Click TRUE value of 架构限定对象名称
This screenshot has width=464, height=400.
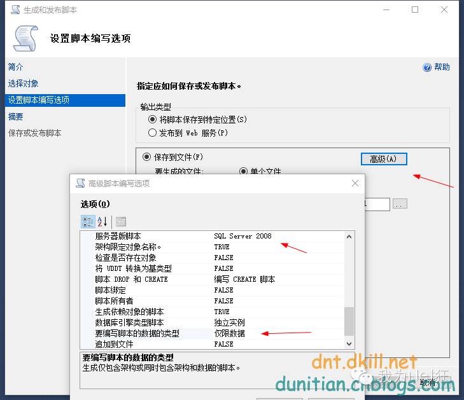[221, 247]
